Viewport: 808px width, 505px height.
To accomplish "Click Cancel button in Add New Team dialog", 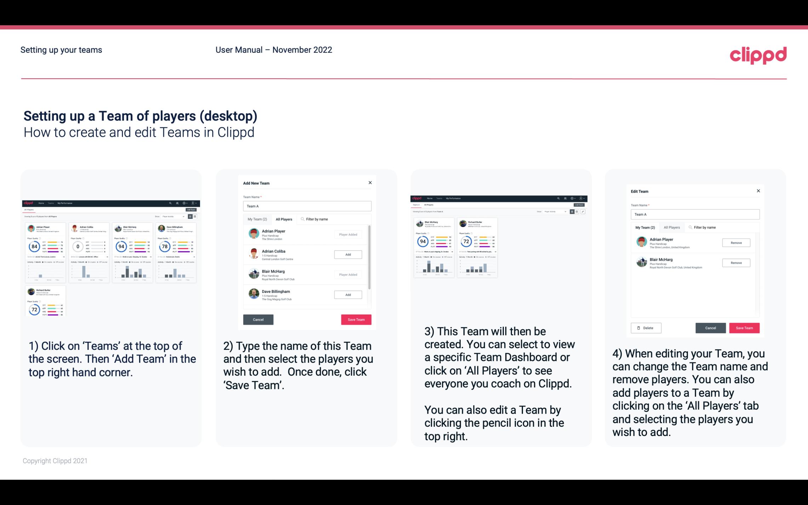I will pyautogui.click(x=258, y=319).
